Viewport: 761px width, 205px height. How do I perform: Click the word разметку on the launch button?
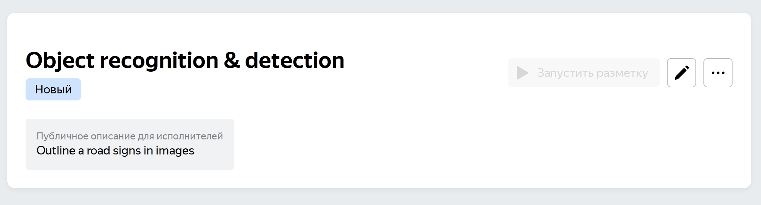click(622, 73)
